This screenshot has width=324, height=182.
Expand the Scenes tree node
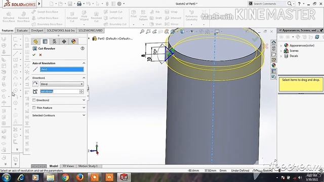[x=281, y=51]
